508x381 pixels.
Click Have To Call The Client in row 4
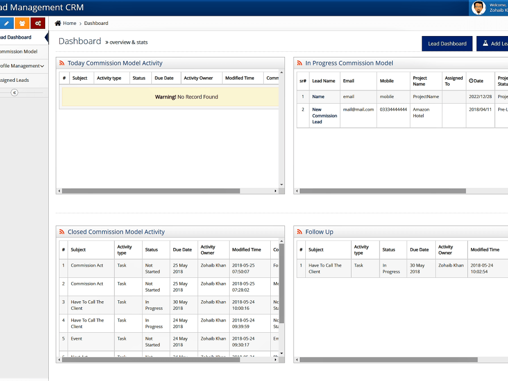pos(87,323)
